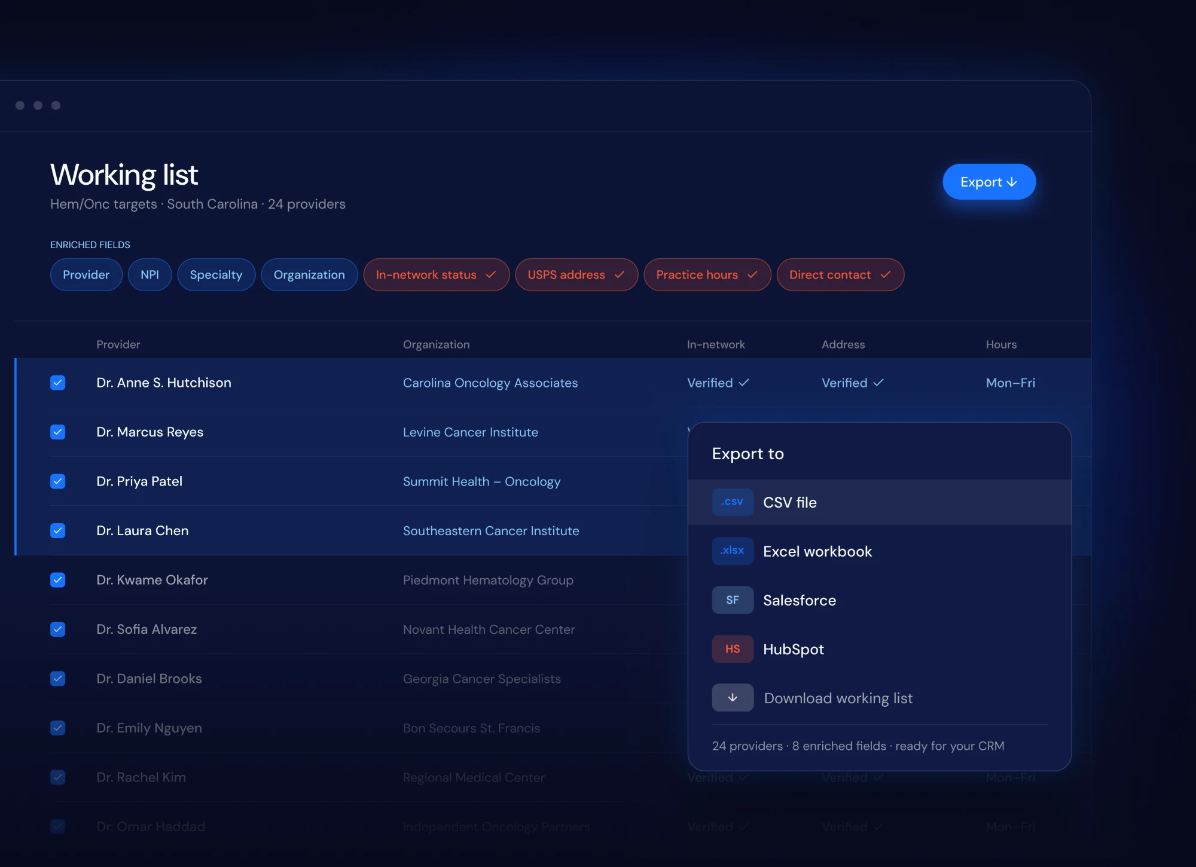Click the Organization column header
Screen dimensions: 1196x867
437,344
